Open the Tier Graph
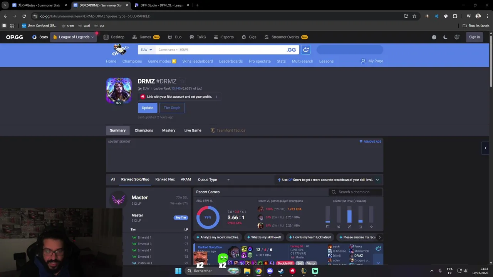493x277 pixels. (172, 108)
